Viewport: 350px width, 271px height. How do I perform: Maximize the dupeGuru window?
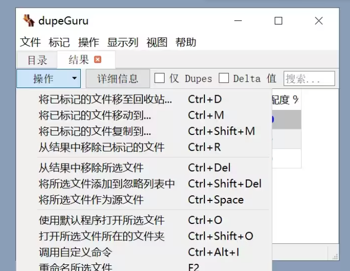click(278, 21)
